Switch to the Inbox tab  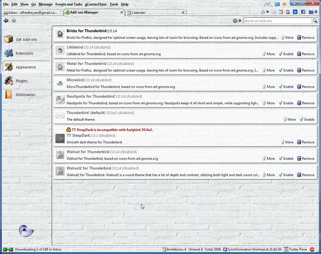click(x=32, y=13)
